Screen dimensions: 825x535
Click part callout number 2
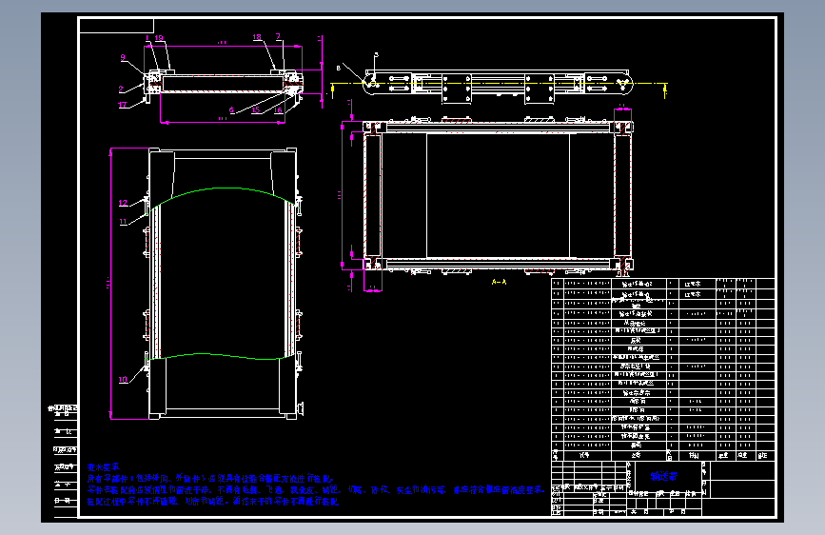tap(121, 89)
